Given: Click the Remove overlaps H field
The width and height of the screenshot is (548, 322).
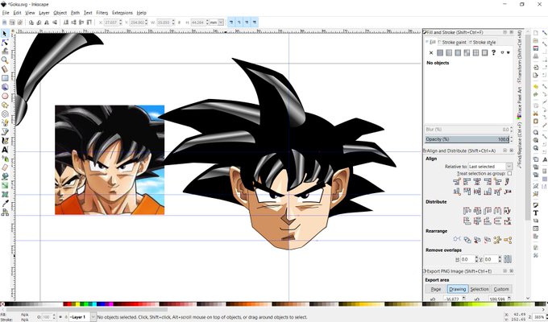Looking at the screenshot, I should click(x=468, y=259).
